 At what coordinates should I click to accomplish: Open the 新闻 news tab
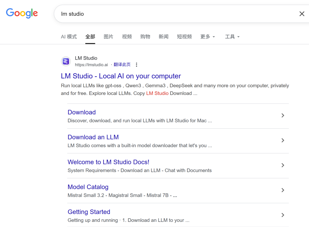pos(164,37)
